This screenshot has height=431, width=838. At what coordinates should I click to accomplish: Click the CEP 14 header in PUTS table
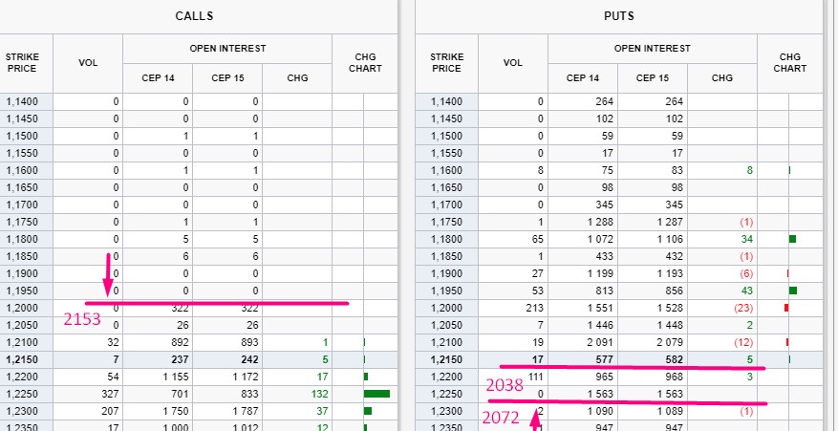(583, 78)
